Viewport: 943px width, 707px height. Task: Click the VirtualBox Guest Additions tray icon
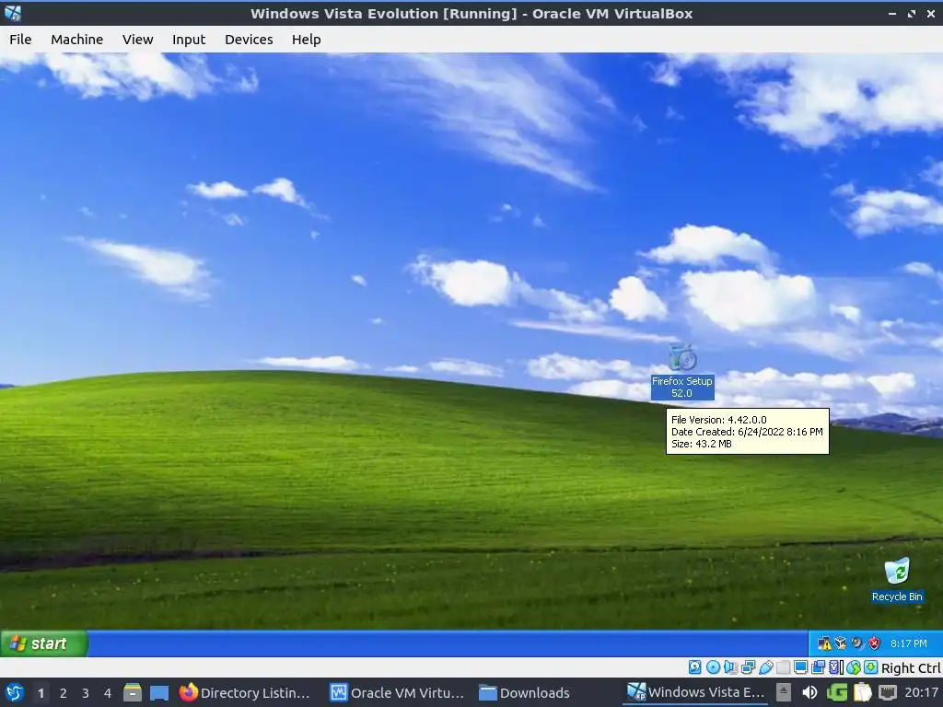pos(841,643)
